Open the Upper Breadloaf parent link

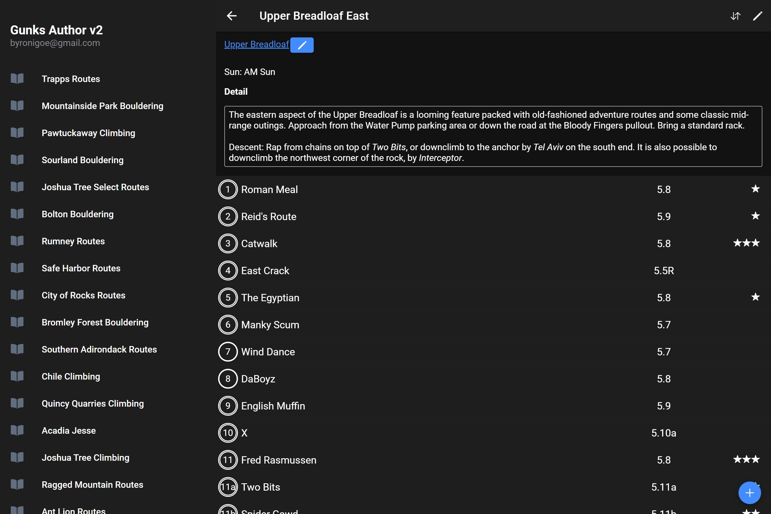(256, 44)
